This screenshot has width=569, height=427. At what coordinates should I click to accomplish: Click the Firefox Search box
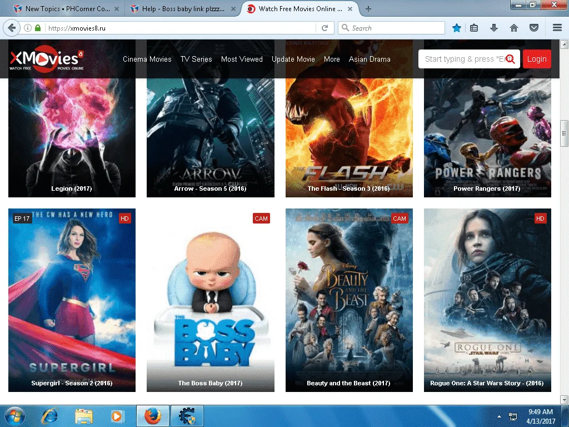(x=391, y=28)
